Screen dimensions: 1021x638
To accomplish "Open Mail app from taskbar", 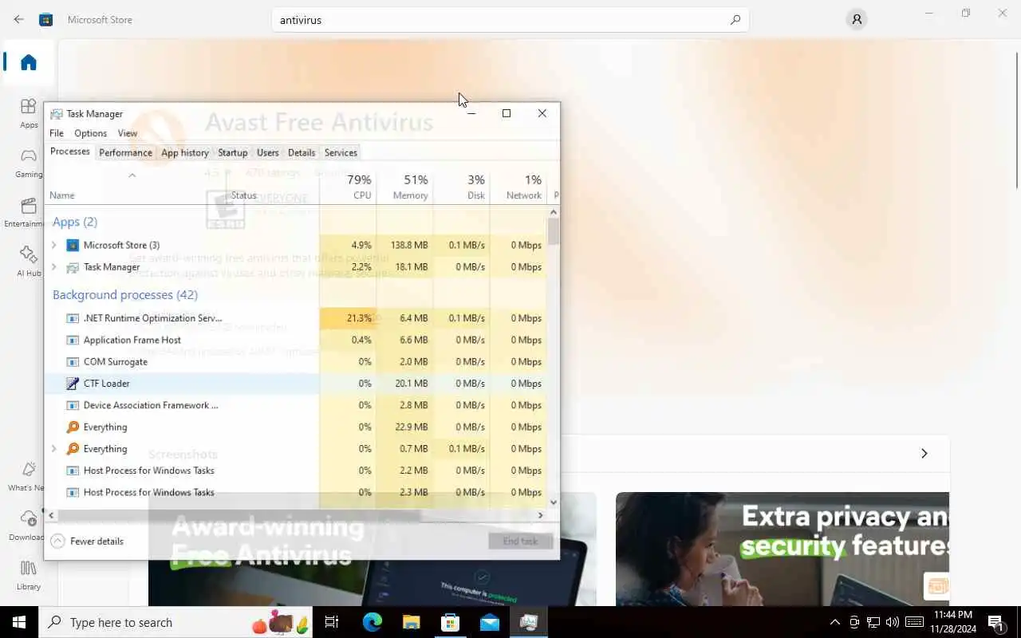I will coord(489,622).
